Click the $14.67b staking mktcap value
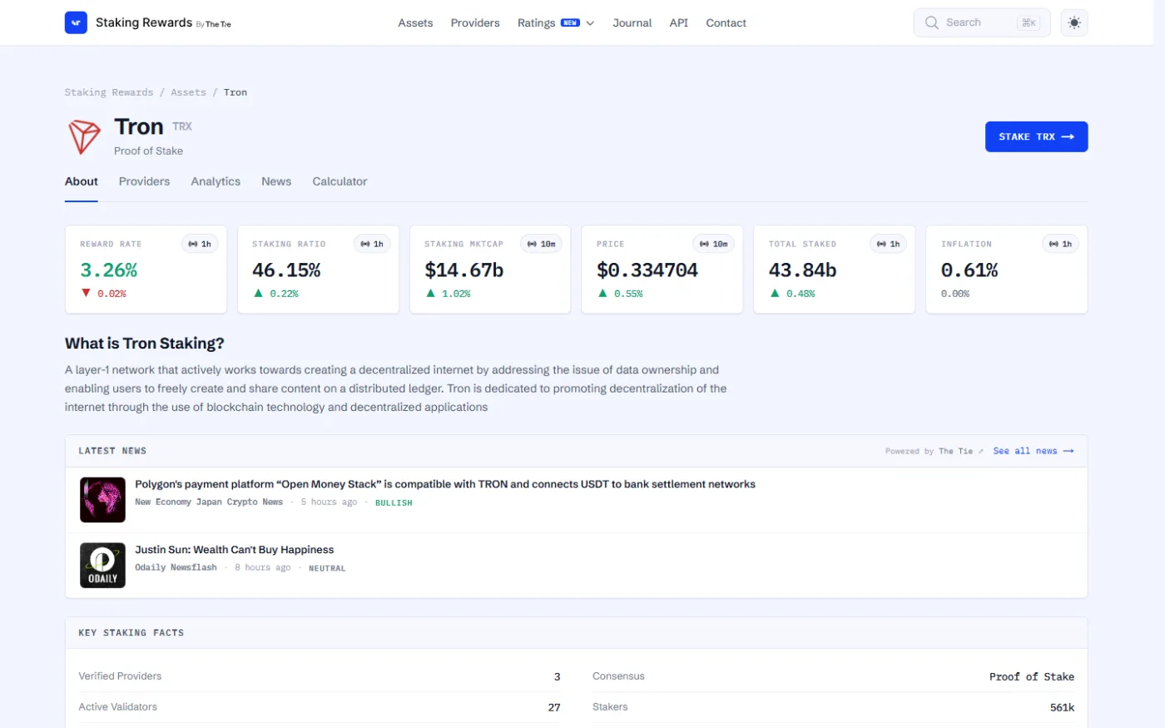This screenshot has width=1165, height=728. (464, 270)
